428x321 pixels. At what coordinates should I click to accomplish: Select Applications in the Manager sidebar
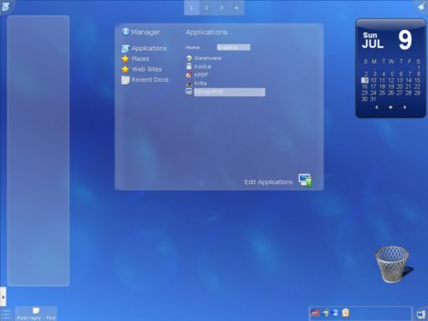[x=145, y=48]
